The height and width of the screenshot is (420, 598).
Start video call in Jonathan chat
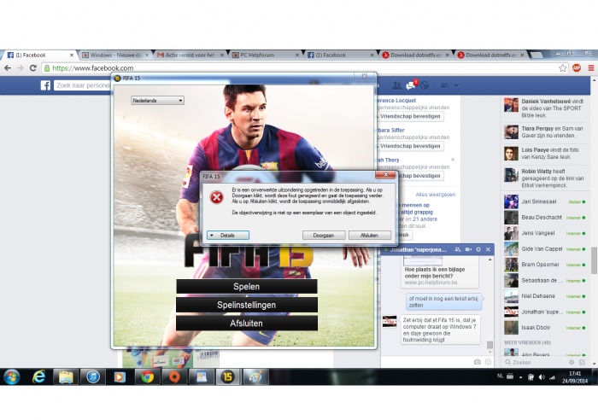tap(468, 249)
